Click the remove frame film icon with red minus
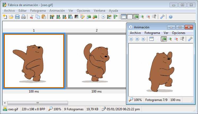Viewport: 198px width, 114px height. point(64,17)
